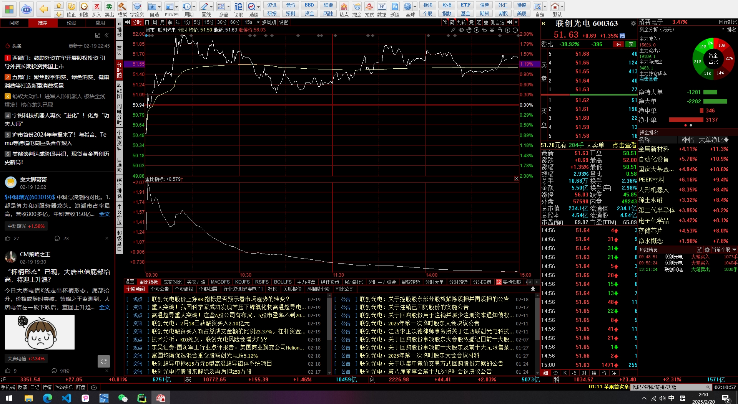Select the 60分 period tab
Viewport: 738px width, 404px height.
point(235,22)
